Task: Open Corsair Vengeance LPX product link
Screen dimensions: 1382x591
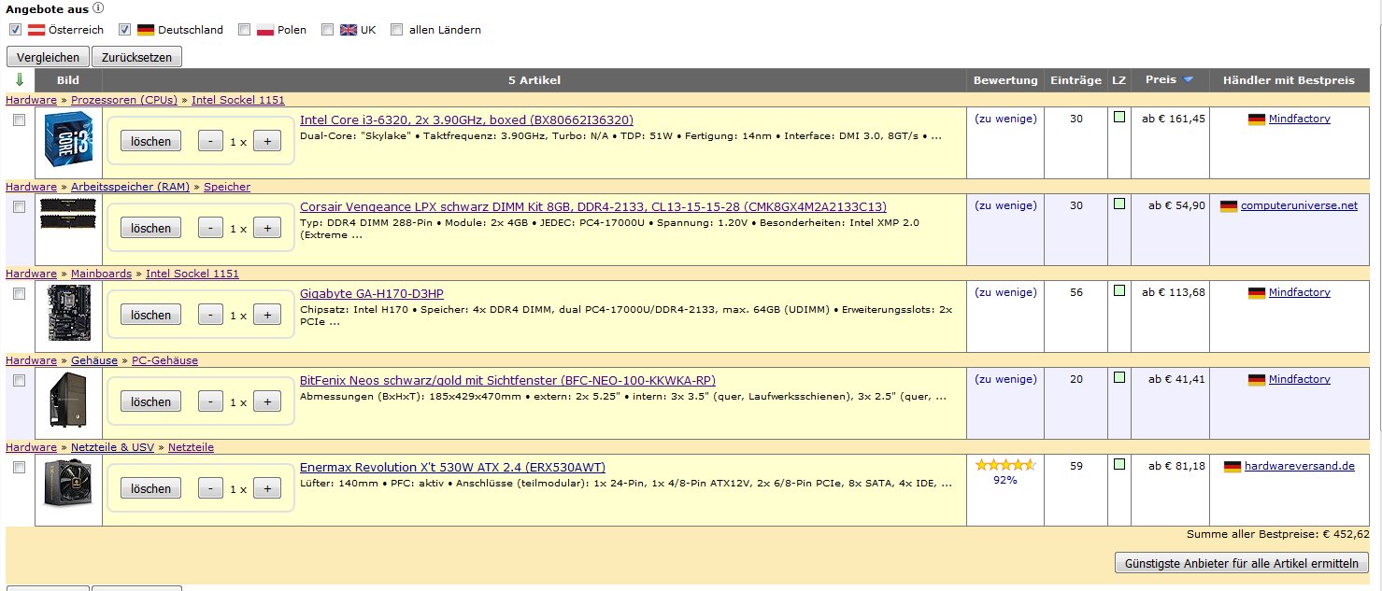Action: [593, 206]
